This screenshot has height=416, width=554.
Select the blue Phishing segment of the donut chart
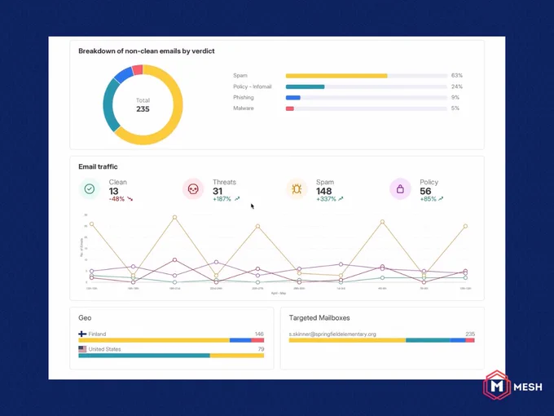point(123,74)
